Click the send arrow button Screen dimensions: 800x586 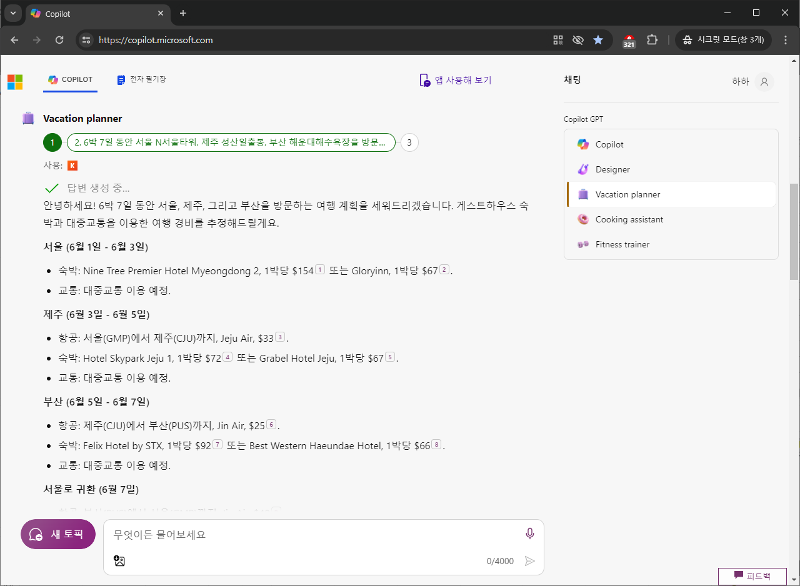click(530, 561)
